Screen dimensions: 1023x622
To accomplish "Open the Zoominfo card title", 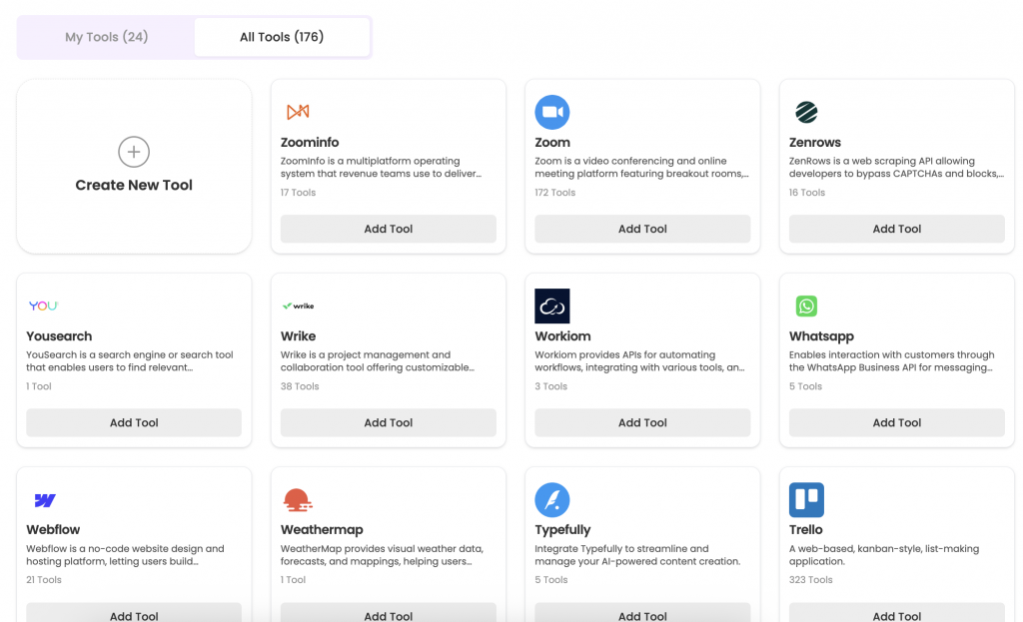I will [310, 142].
